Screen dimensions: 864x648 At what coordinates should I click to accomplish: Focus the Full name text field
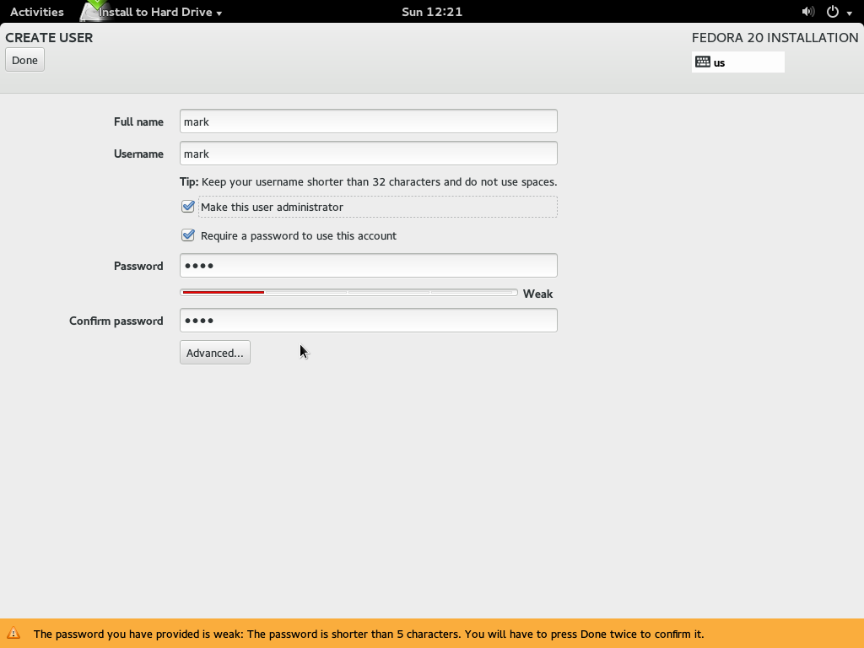pos(368,121)
